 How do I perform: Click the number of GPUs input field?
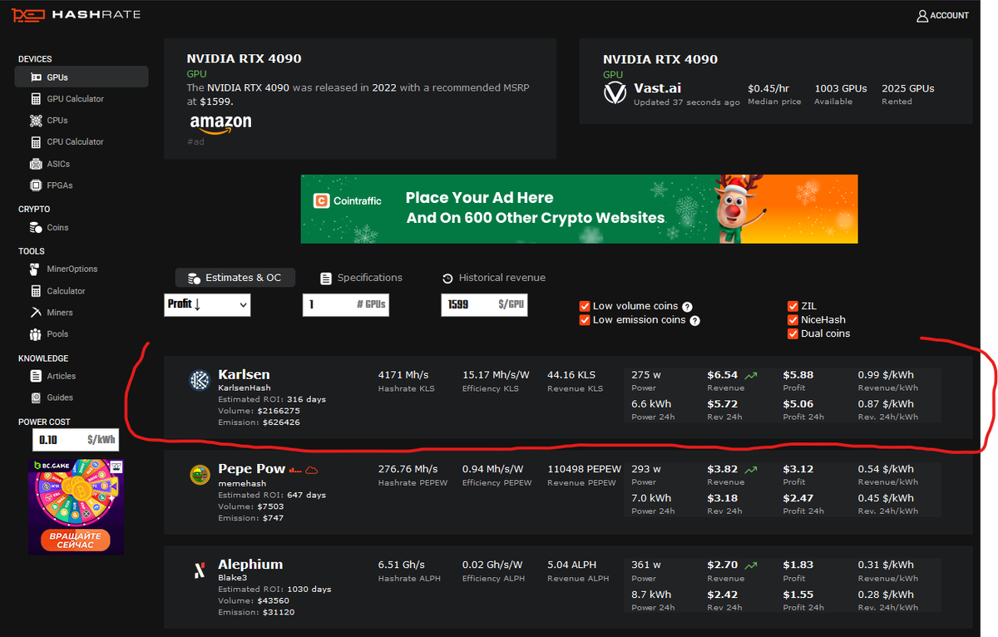tap(345, 305)
